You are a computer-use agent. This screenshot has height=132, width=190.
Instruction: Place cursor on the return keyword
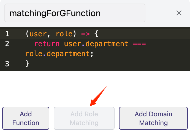click(47, 44)
